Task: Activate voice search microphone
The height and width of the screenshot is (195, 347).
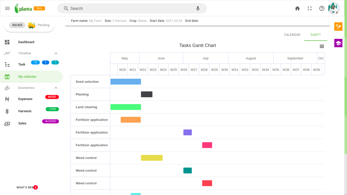Action: tap(198, 8)
